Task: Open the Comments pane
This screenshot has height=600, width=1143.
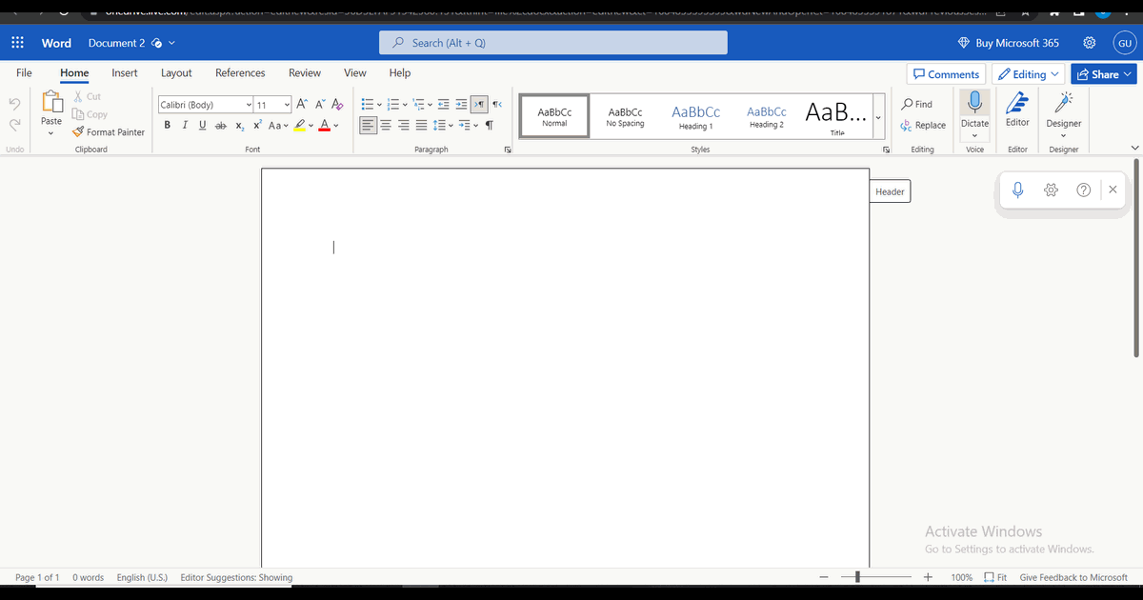Action: pyautogui.click(x=946, y=74)
